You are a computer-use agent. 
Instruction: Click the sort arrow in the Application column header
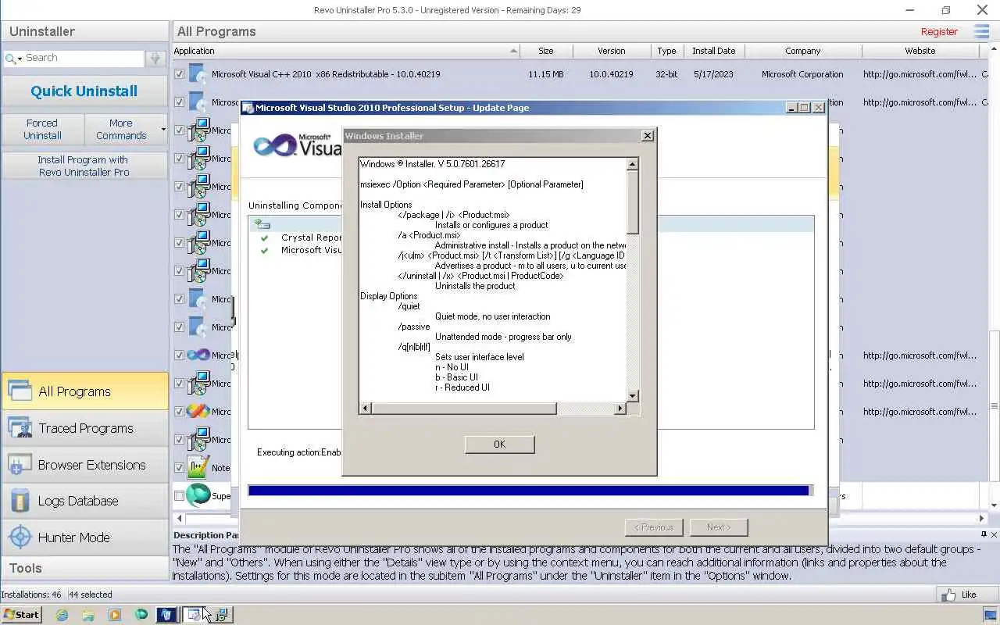(x=513, y=51)
